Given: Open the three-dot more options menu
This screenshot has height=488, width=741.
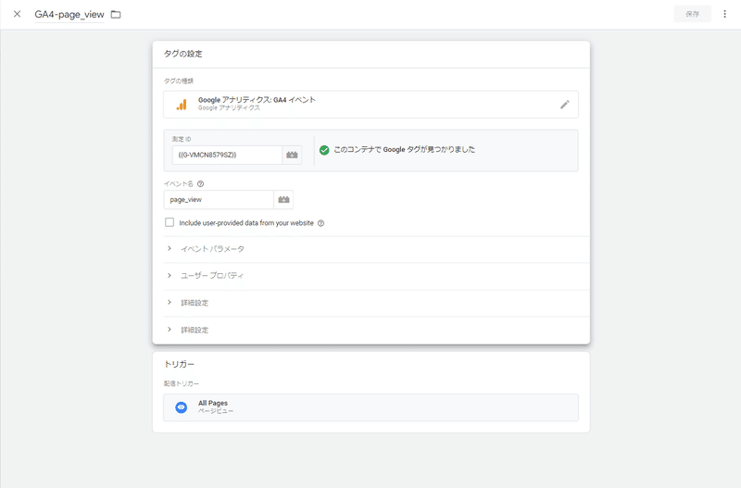Looking at the screenshot, I should pyautogui.click(x=724, y=14).
